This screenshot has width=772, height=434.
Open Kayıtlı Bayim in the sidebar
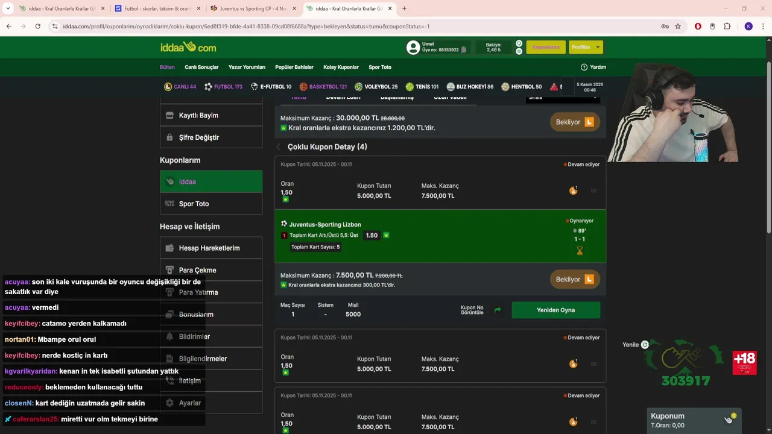click(x=211, y=115)
